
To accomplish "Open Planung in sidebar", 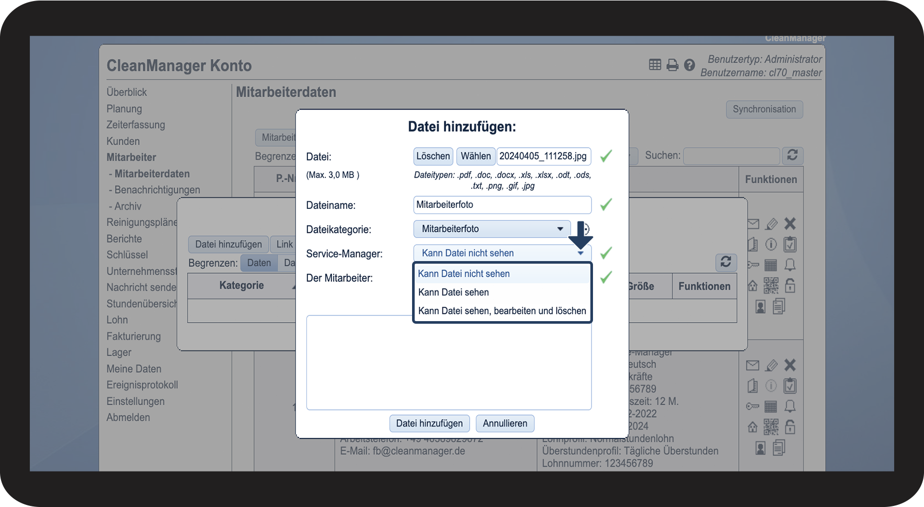I will [x=124, y=109].
